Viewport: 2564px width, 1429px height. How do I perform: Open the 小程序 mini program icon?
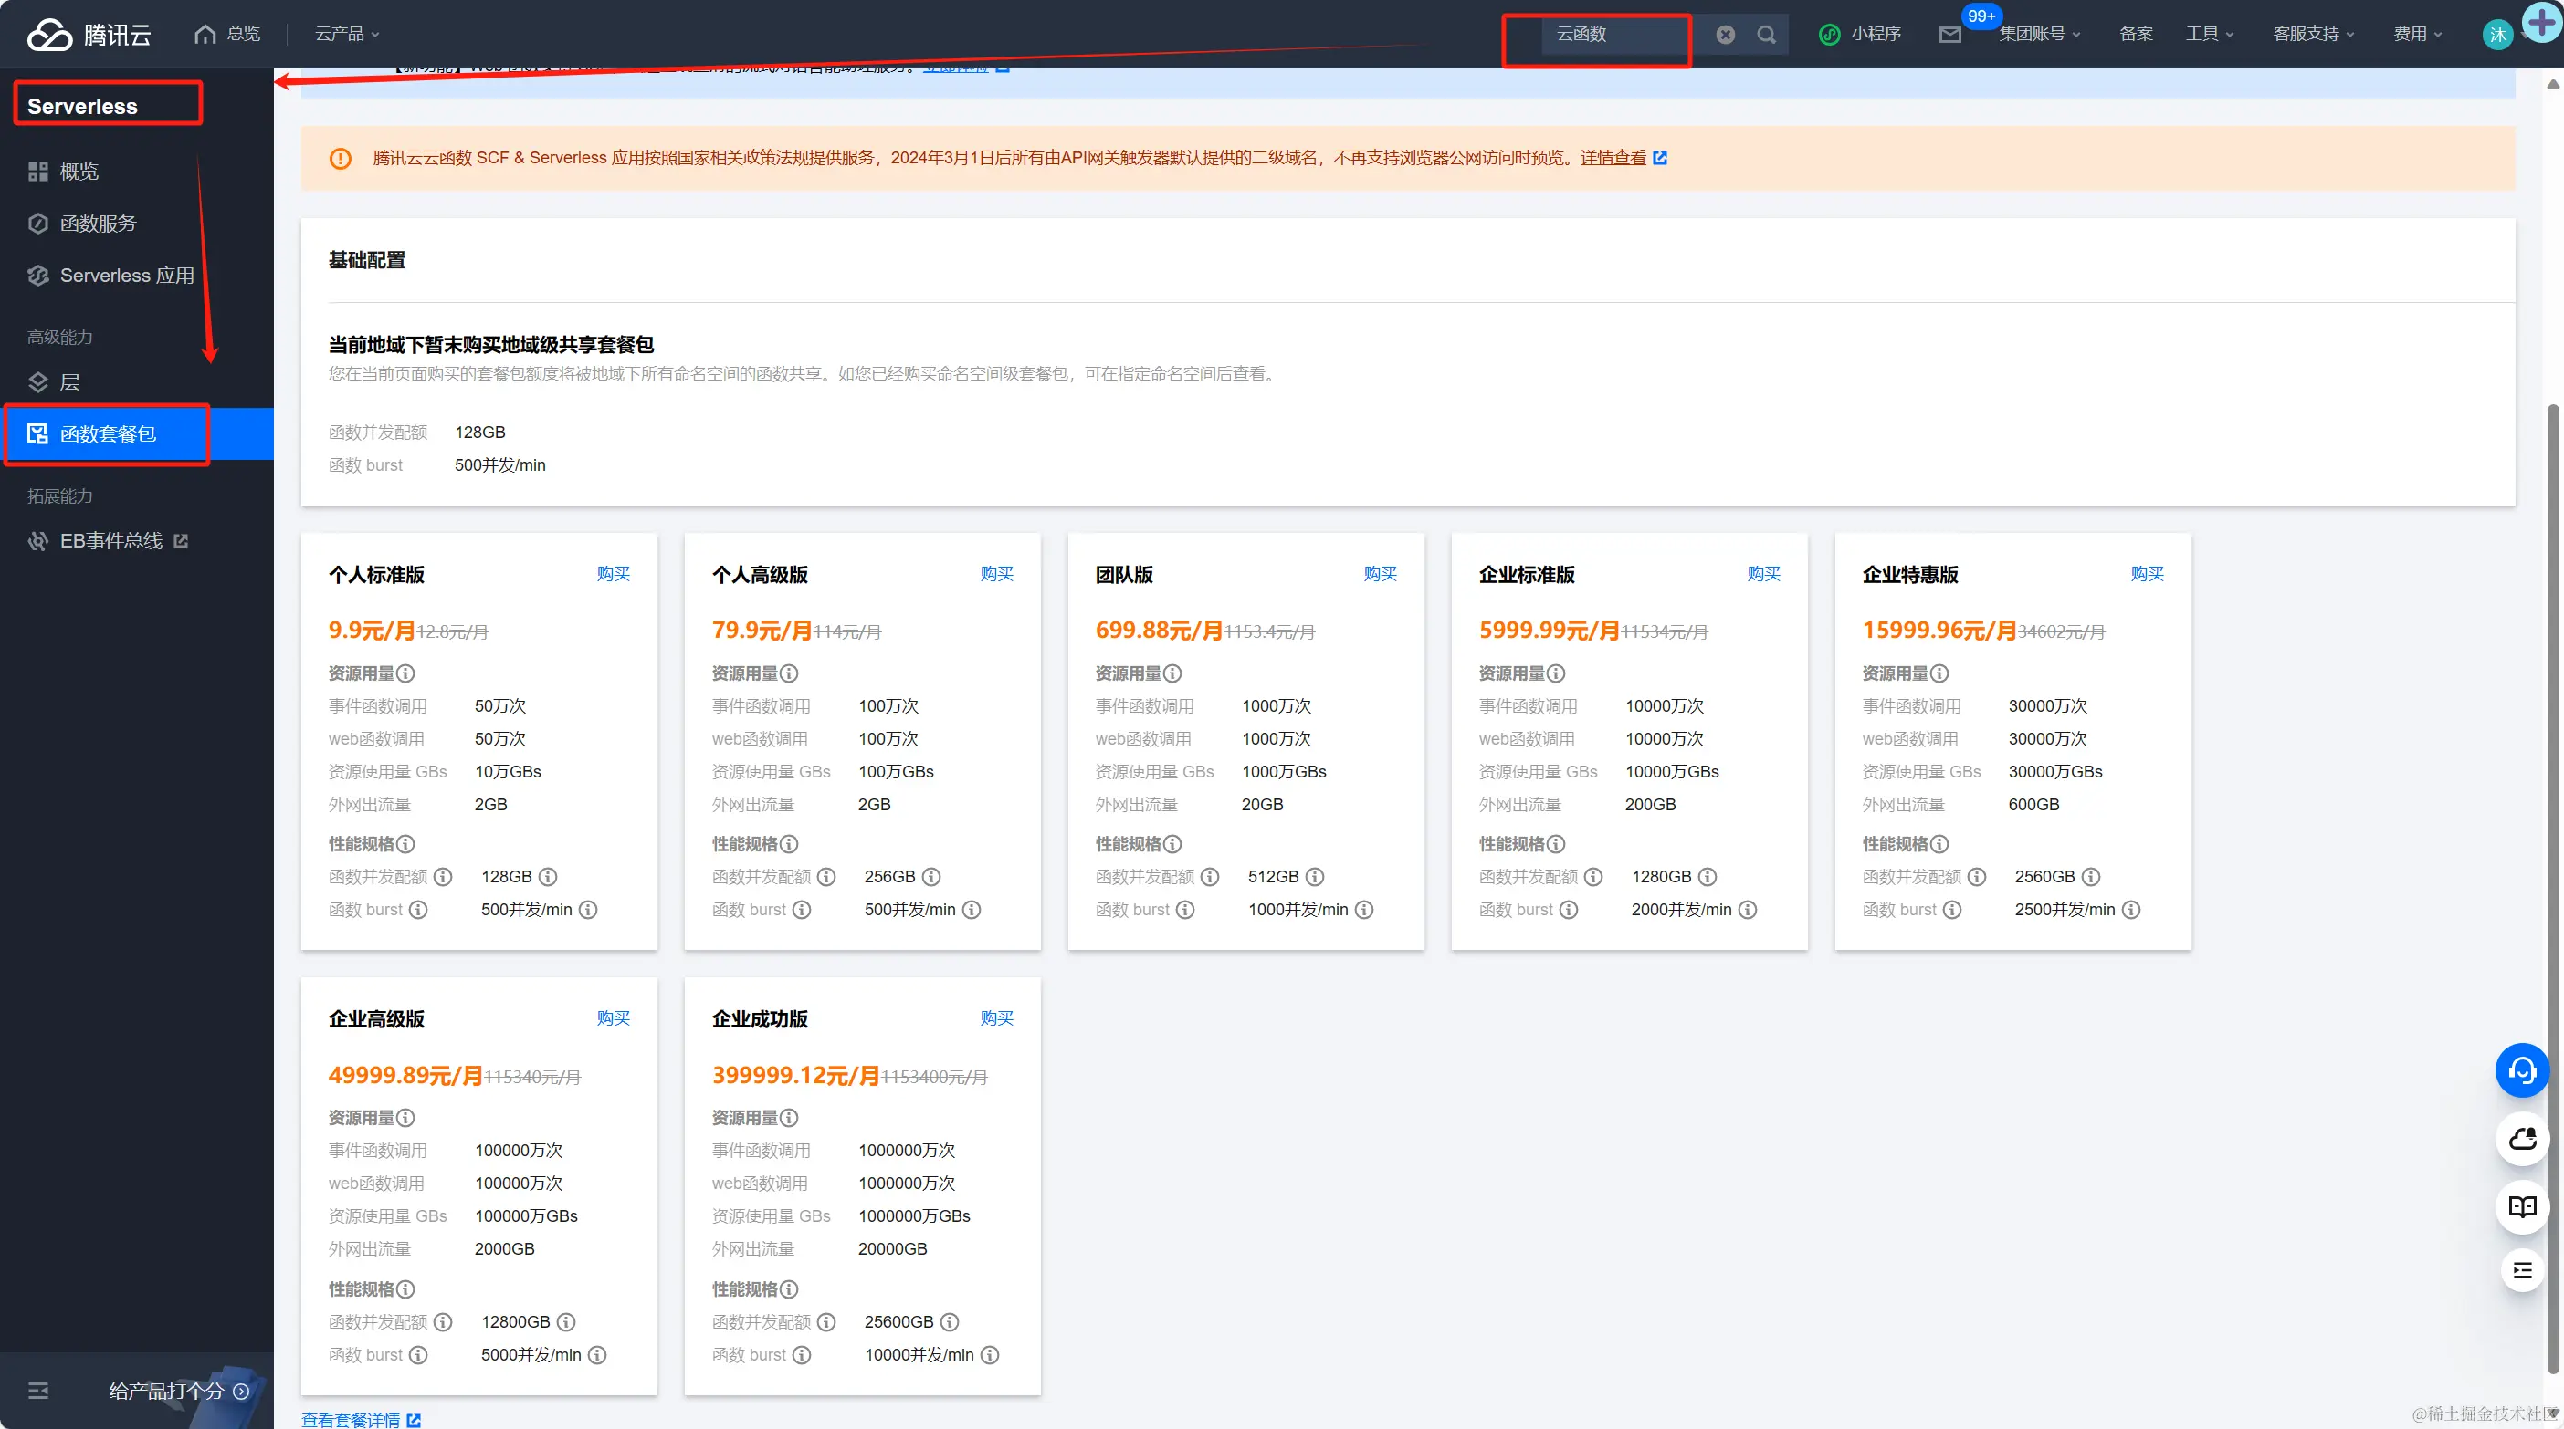[x=1830, y=35]
